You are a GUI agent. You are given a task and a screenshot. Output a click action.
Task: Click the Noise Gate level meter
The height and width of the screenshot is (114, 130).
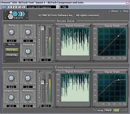(x=50, y=42)
